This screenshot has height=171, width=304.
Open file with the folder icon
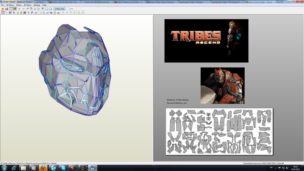pos(3,9)
